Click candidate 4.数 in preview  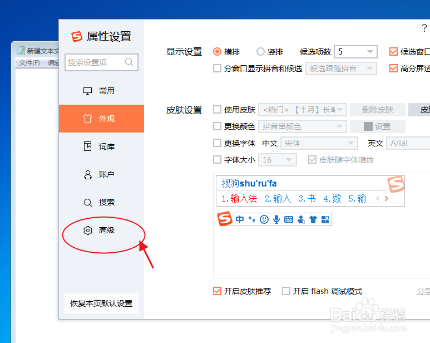click(x=332, y=198)
